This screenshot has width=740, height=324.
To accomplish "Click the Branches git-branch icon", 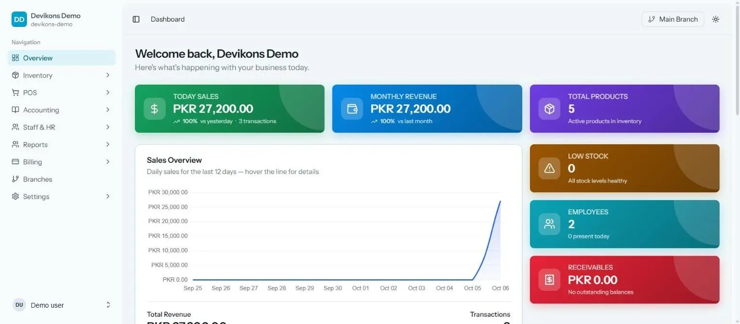I will click(x=15, y=179).
